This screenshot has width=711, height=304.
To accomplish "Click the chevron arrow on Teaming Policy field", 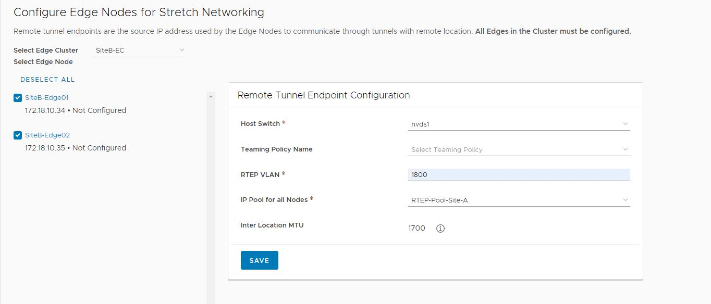I will pos(626,149).
